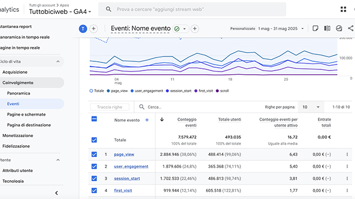The width and height of the screenshot is (355, 199).
Task: Open the date range dropdown 1 mag - 31 mag 2025
Action: point(281,29)
